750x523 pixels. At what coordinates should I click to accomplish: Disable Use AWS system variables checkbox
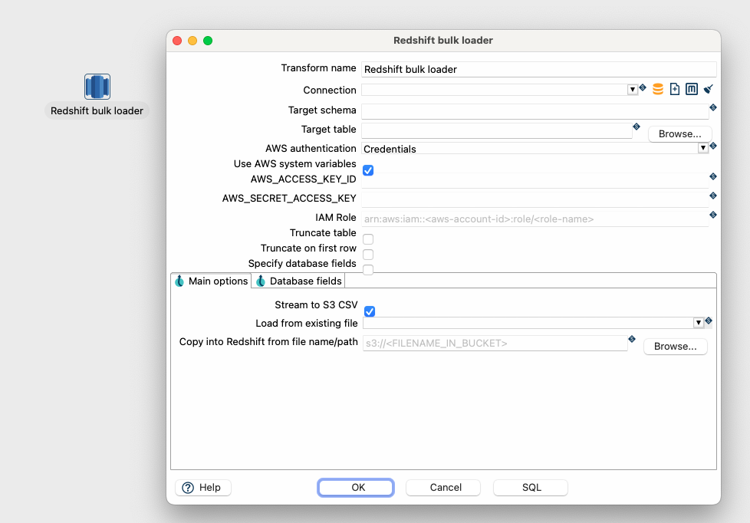point(368,170)
